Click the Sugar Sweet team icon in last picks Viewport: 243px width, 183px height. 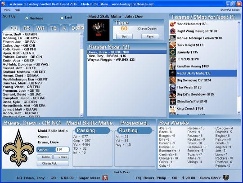(x=105, y=178)
